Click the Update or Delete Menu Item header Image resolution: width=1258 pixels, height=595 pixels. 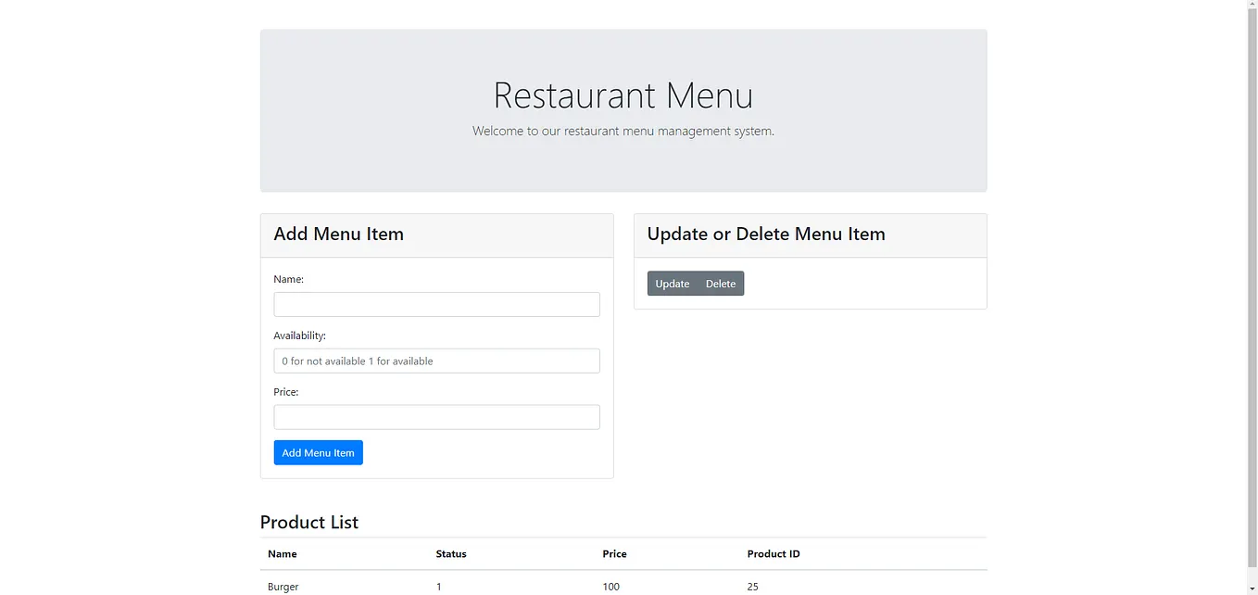(766, 234)
